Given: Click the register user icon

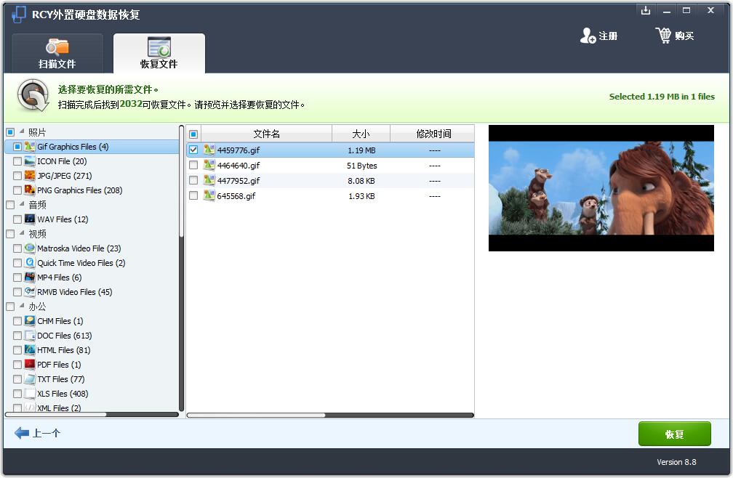Looking at the screenshot, I should 588,36.
